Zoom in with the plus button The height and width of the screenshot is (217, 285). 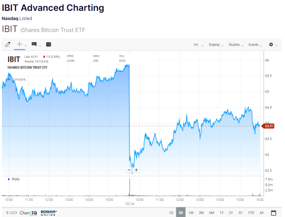pyautogui.click(x=136, y=170)
